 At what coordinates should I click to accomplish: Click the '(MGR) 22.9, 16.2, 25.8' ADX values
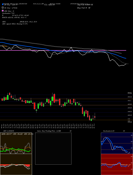(x=28, y=22)
